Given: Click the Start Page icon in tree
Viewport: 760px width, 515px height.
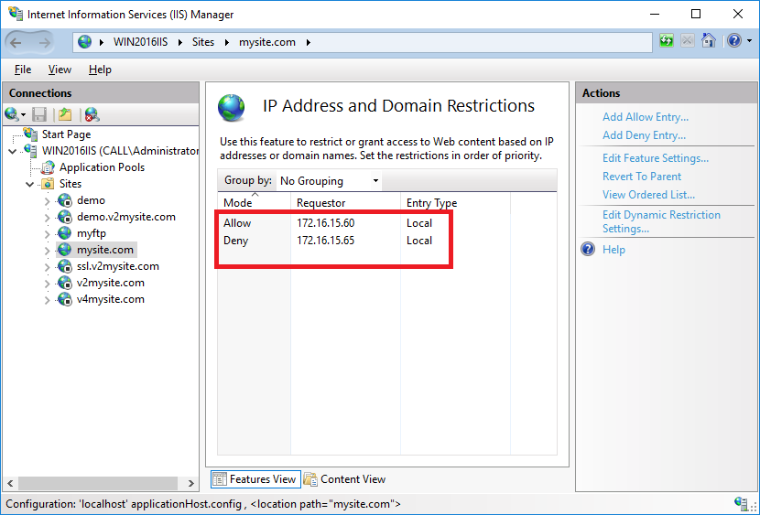Looking at the screenshot, I should point(30,134).
